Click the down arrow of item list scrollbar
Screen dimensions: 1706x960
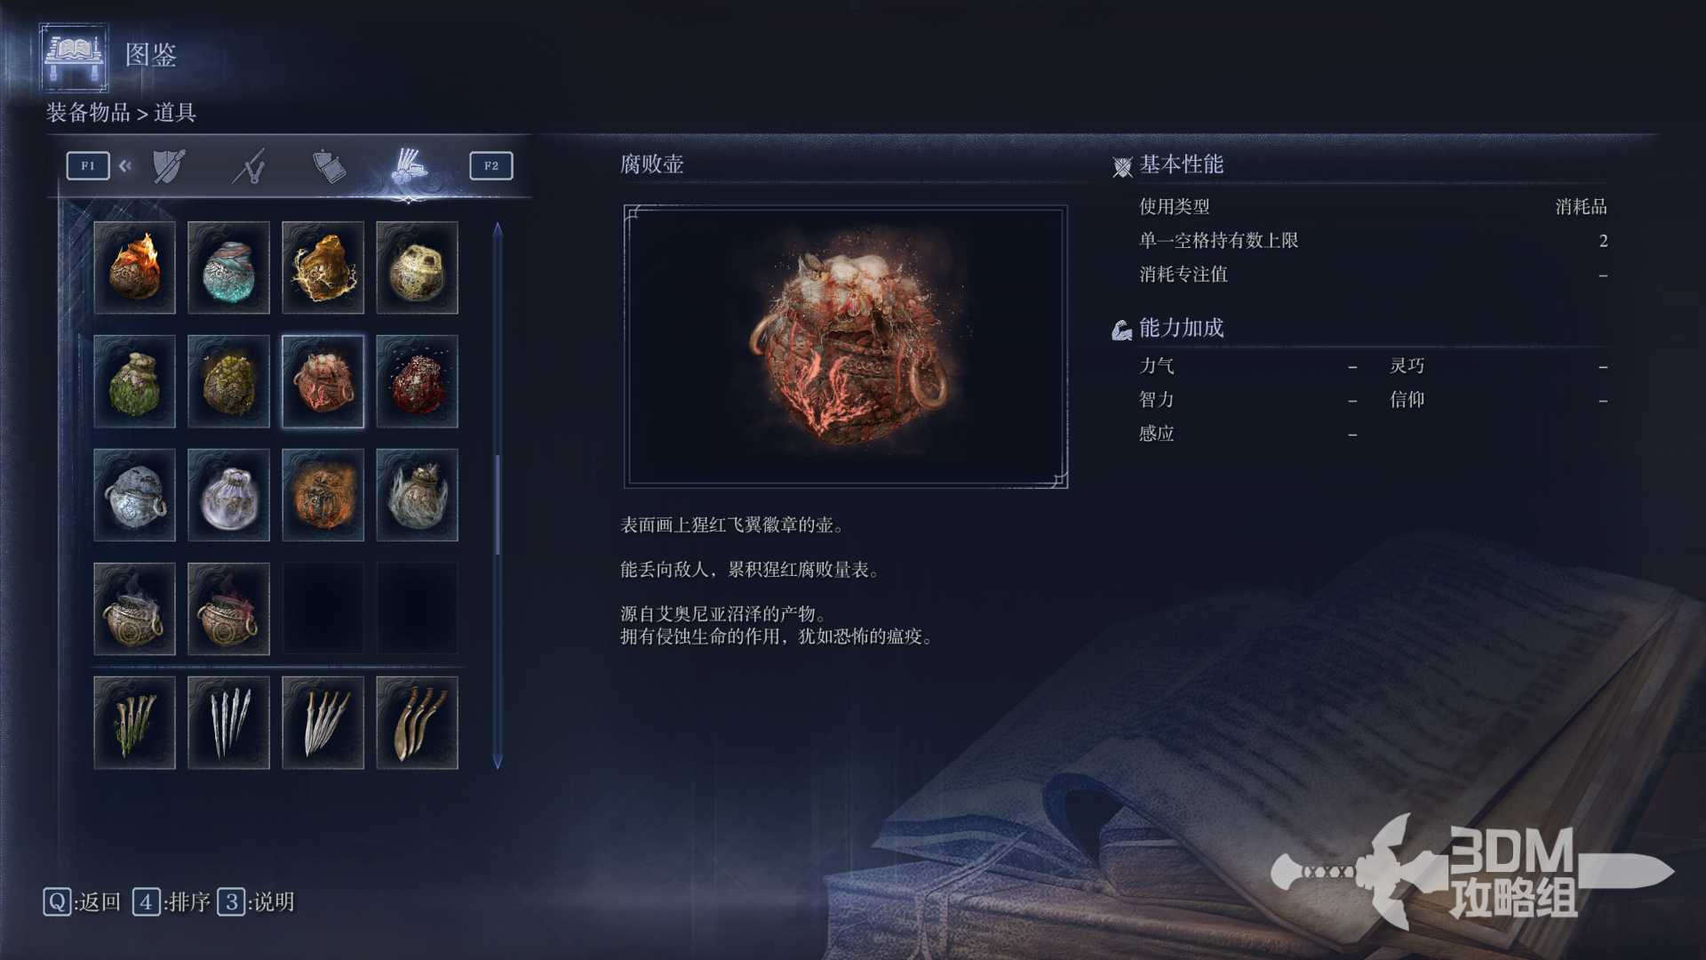click(498, 761)
